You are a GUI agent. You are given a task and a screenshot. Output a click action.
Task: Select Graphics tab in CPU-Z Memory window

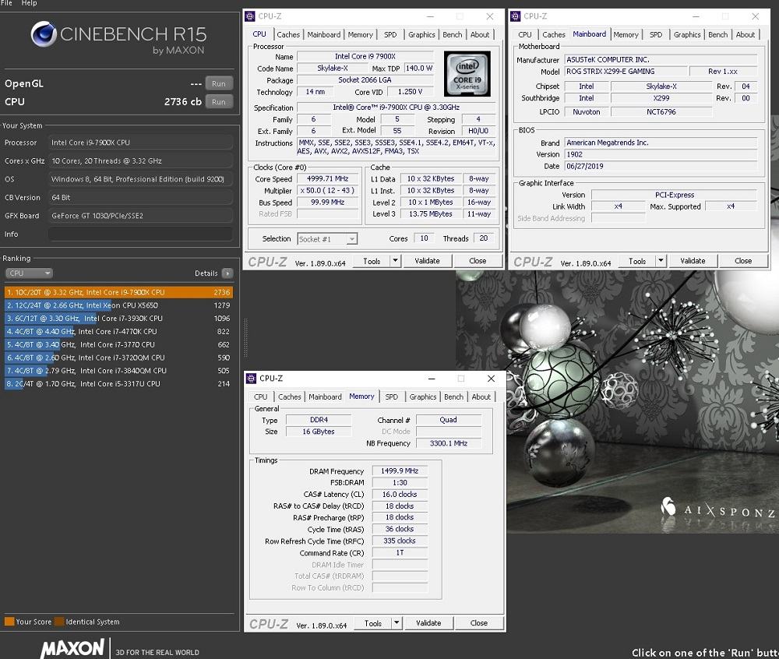click(x=423, y=396)
